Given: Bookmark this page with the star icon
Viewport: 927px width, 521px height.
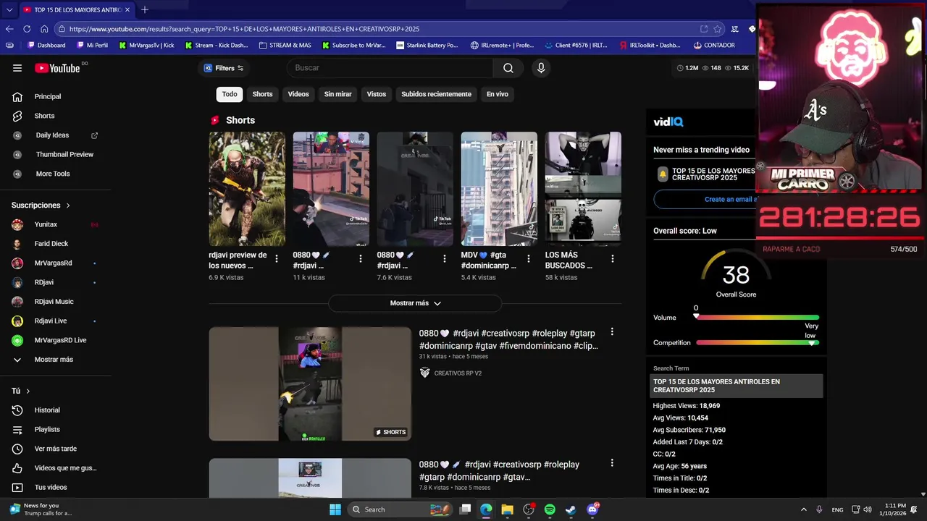Looking at the screenshot, I should coord(718,29).
